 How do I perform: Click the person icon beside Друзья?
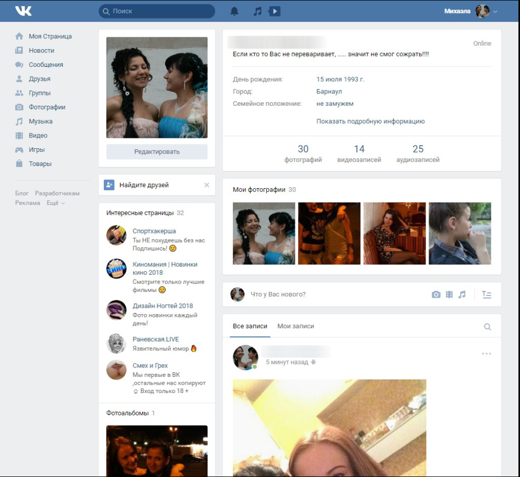point(19,79)
